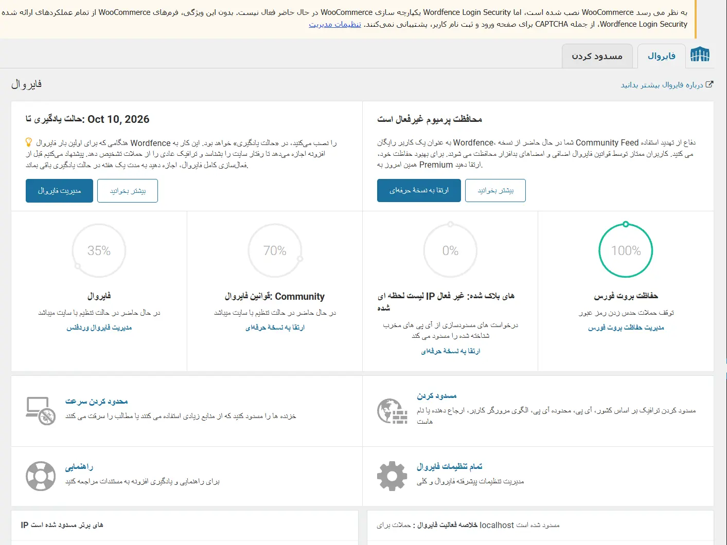This screenshot has height=545, width=727.
Task: Open upgrade link under Community rules
Action: (275, 328)
